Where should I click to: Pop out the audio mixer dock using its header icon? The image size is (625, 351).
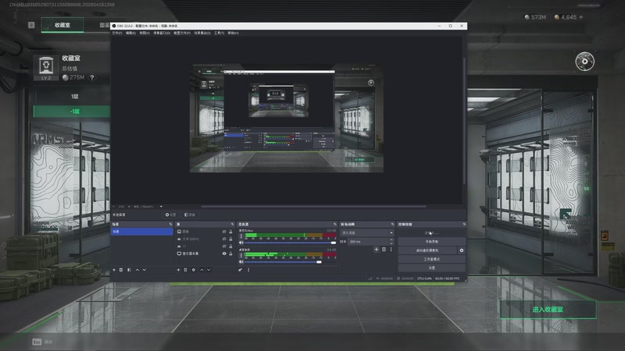[x=335, y=224]
